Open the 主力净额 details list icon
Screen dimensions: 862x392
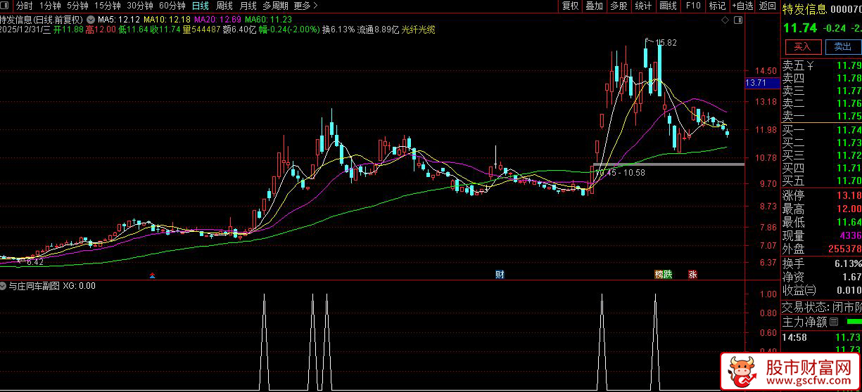(x=834, y=322)
